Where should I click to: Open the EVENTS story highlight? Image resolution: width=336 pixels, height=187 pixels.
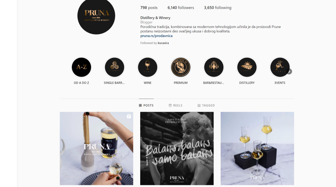click(x=280, y=67)
